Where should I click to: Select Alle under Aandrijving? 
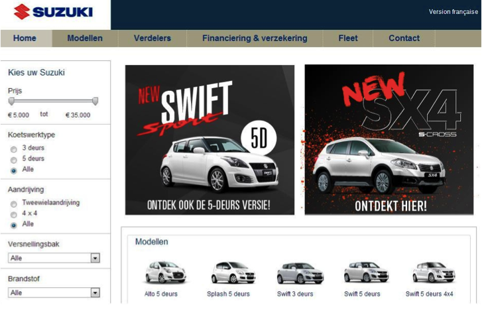point(13,225)
